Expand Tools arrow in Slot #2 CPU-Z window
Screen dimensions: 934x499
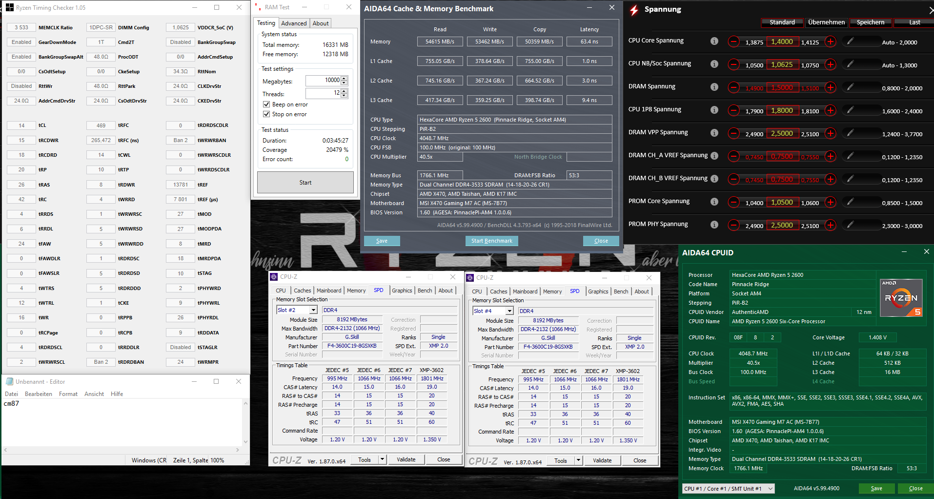point(383,459)
